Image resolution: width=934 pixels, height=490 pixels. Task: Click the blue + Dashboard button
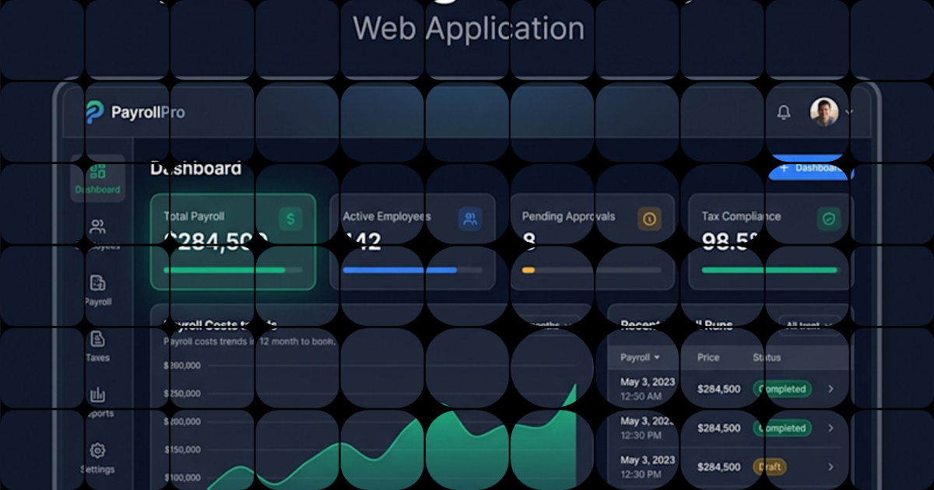point(809,168)
